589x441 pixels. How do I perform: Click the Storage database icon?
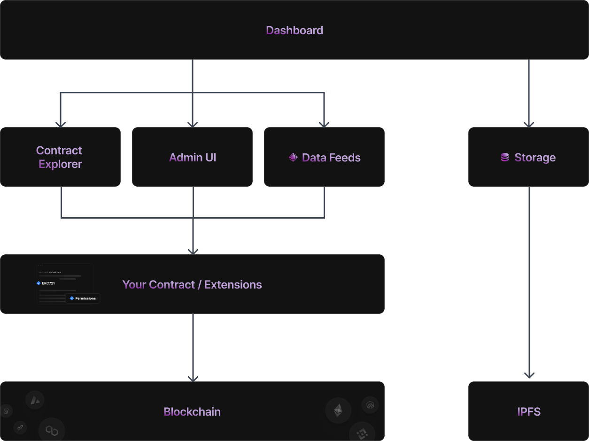[x=505, y=158]
